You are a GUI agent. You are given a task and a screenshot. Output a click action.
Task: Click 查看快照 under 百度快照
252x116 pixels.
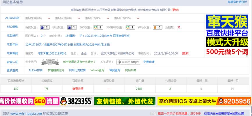(x=78, y=89)
